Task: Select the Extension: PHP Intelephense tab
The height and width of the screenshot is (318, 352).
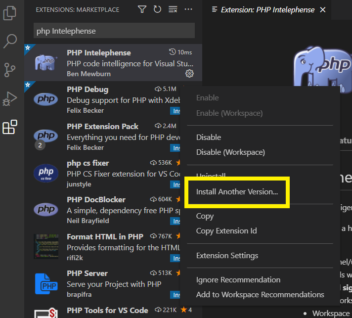Action: [267, 10]
